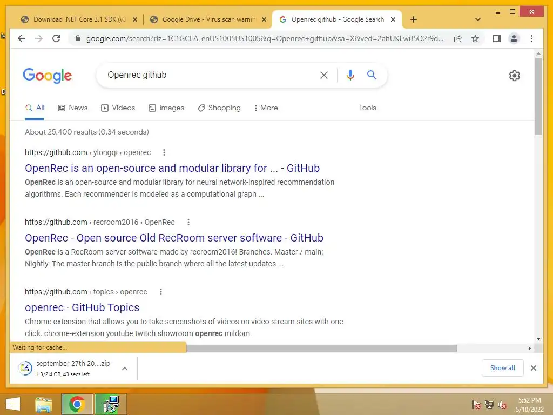View site info via the padlock icon
The image size is (553, 415).
pyautogui.click(x=78, y=38)
